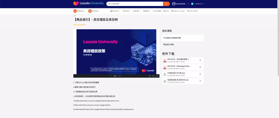Open 各国类目数-英文版V49.xlsx attachment name
The width and height of the screenshot is (279, 118).
click(x=178, y=80)
